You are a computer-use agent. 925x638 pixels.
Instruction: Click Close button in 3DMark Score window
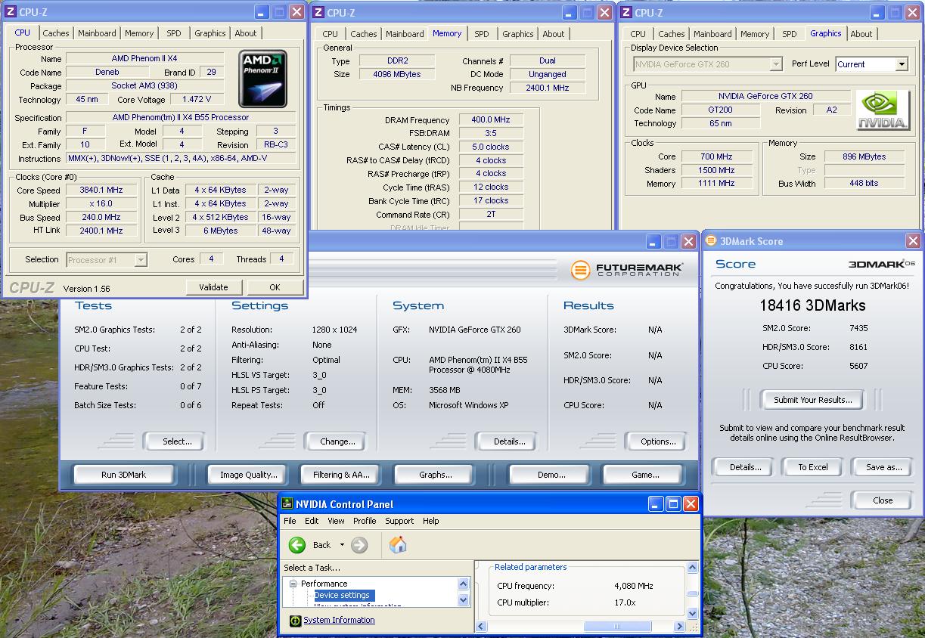883,500
